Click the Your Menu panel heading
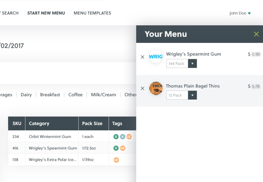 pyautogui.click(x=166, y=34)
